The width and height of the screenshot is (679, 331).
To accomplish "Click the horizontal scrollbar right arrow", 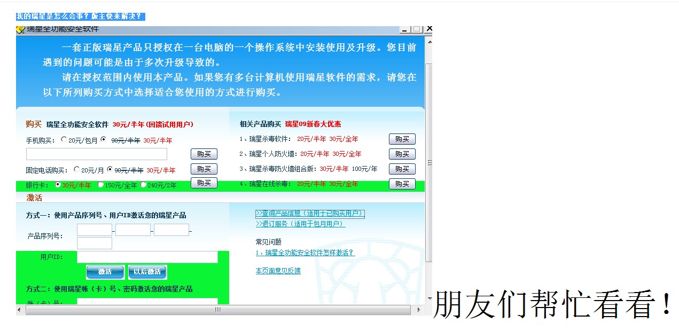I will (x=419, y=310).
